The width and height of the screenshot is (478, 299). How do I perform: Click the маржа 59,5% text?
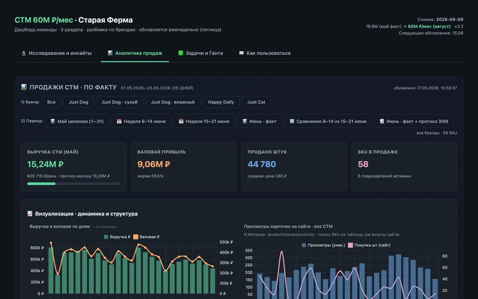click(150, 176)
